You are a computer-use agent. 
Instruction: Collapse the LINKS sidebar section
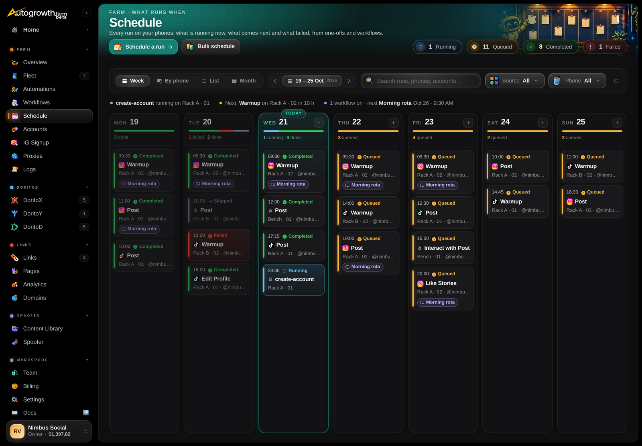tap(87, 245)
